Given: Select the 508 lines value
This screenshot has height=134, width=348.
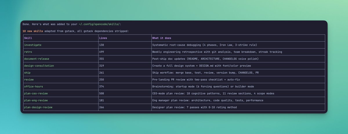Looking at the screenshot, I should click(101, 94).
